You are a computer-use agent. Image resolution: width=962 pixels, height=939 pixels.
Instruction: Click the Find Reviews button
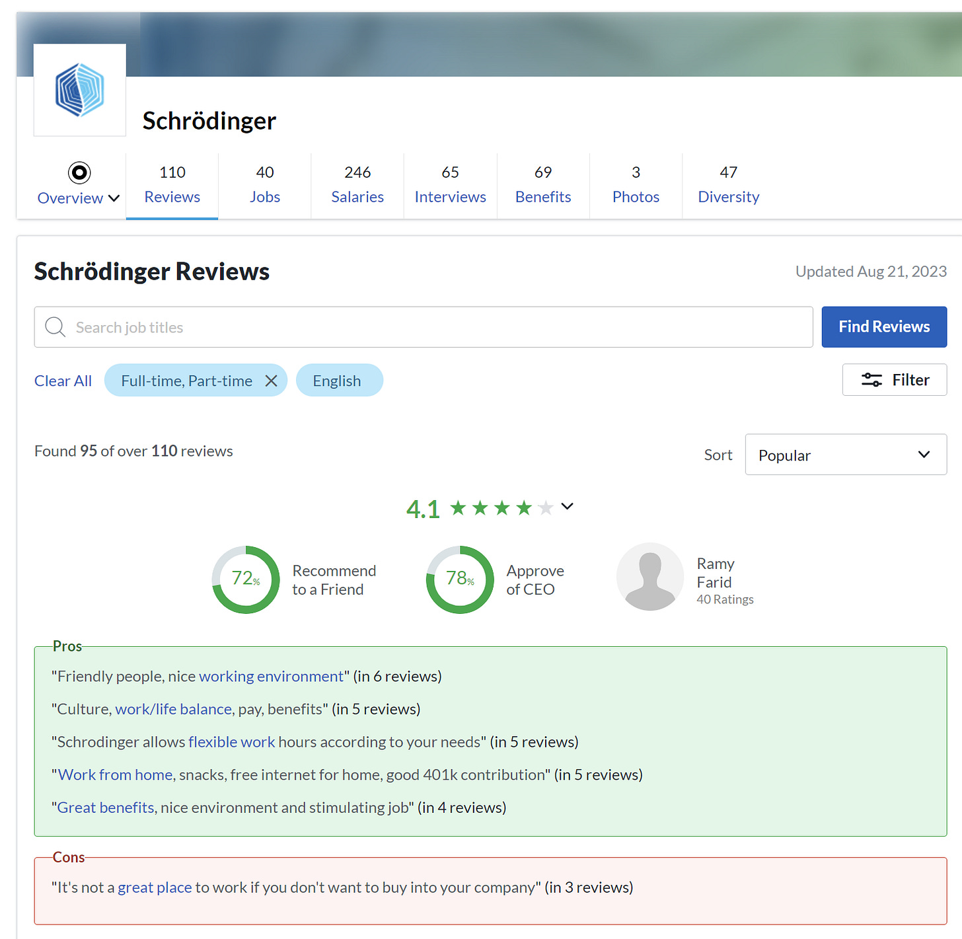tap(884, 327)
